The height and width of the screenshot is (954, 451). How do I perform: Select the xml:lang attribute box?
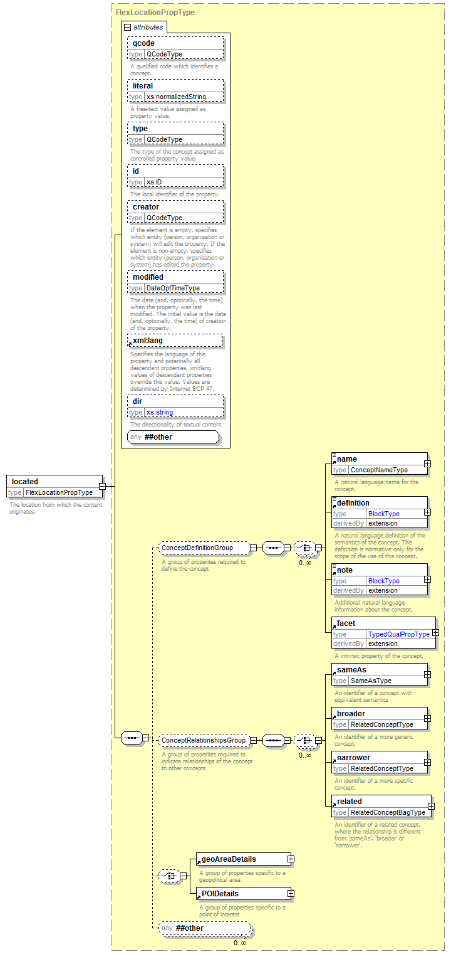tap(175, 341)
